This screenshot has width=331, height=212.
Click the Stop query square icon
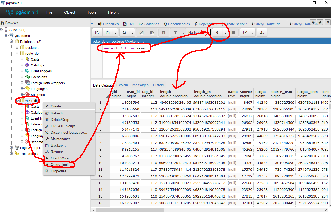click(233, 32)
